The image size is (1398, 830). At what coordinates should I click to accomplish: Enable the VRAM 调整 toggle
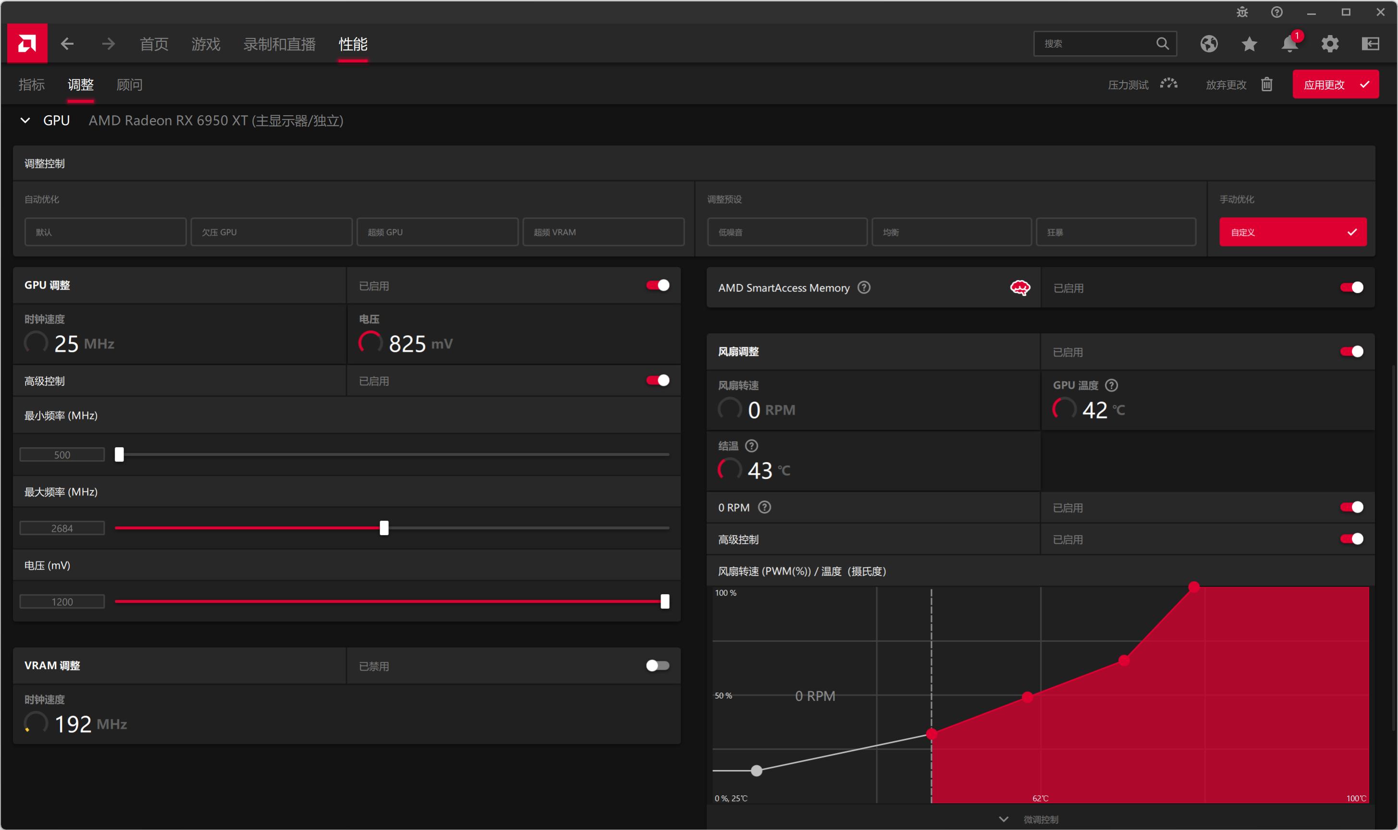(657, 666)
